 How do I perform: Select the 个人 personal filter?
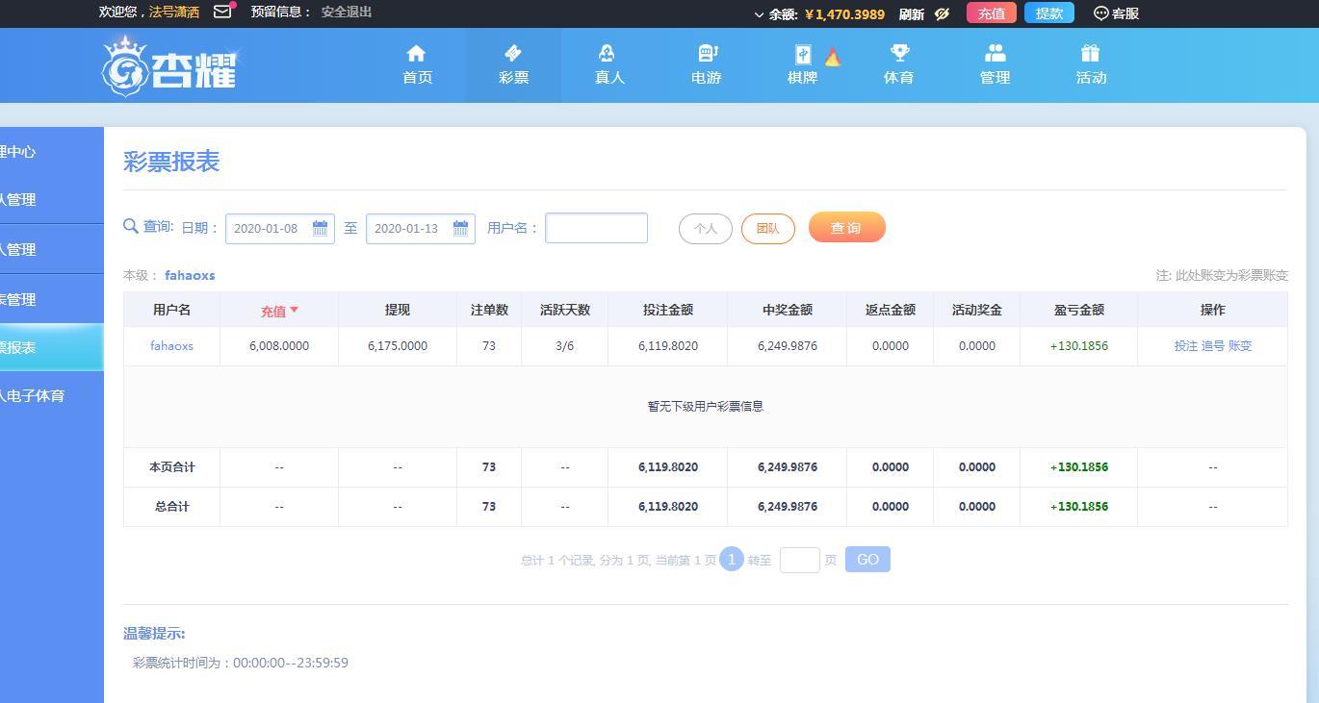tap(706, 229)
